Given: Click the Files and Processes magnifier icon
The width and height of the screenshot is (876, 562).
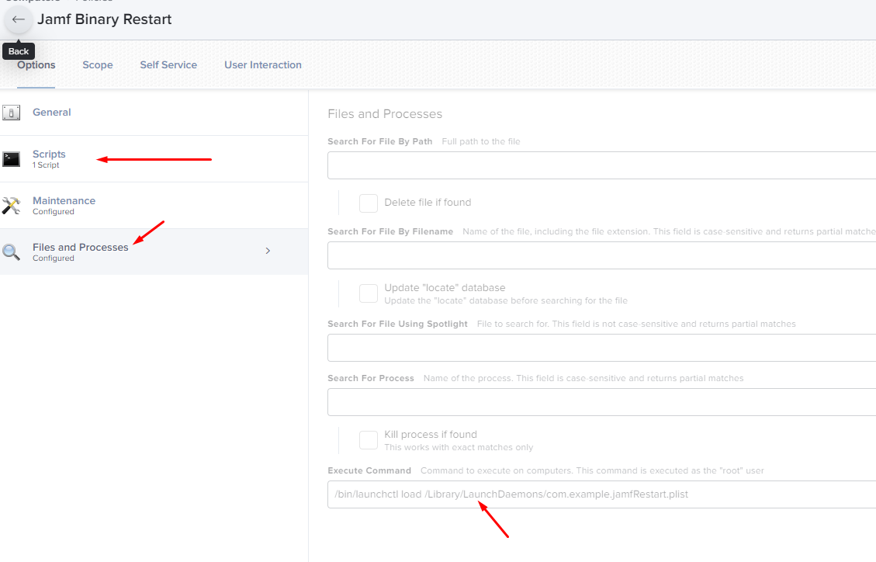Looking at the screenshot, I should coord(11,252).
